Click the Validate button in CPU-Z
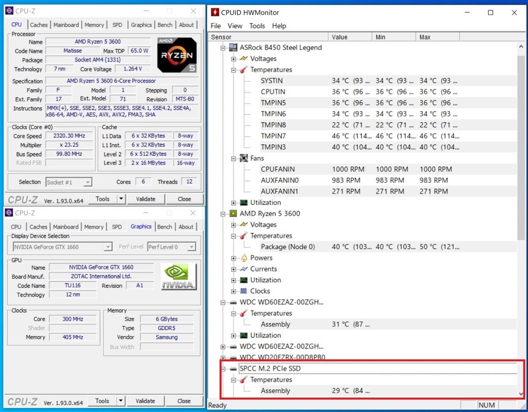 click(x=147, y=199)
